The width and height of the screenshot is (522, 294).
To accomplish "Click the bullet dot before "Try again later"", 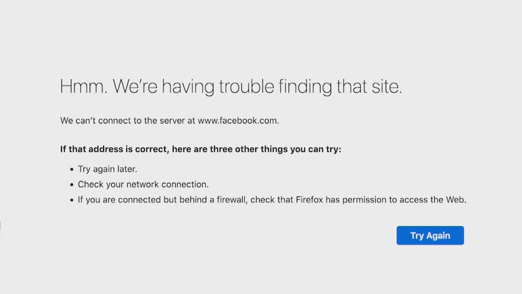I will point(72,170).
